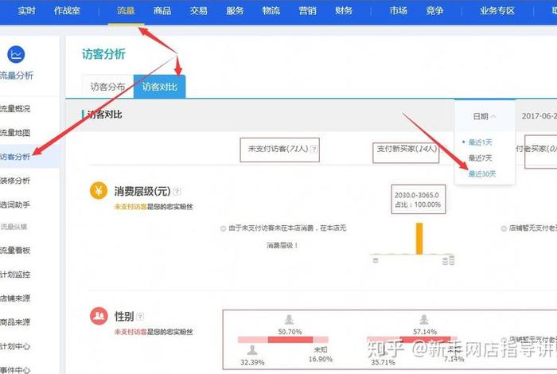Click help icon after 未支付访客(71人)
Viewport: 557px width, 374px height.
(x=314, y=149)
